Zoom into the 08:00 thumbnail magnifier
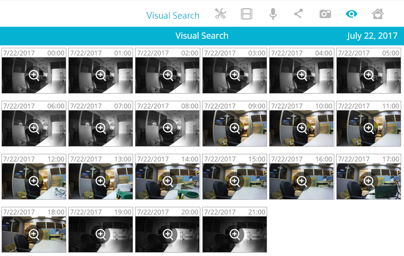 pos(168,128)
